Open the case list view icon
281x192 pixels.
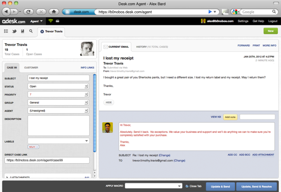(x=6, y=31)
